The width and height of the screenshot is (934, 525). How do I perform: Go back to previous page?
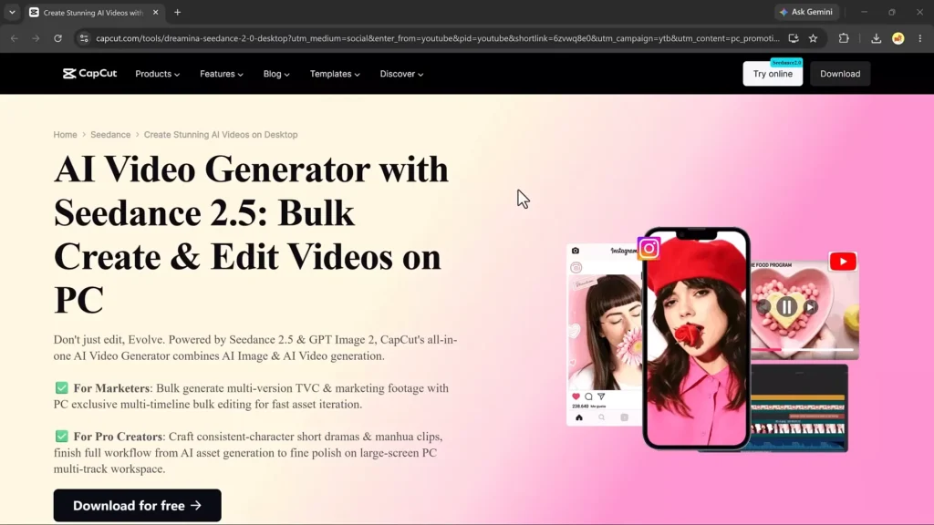click(15, 38)
